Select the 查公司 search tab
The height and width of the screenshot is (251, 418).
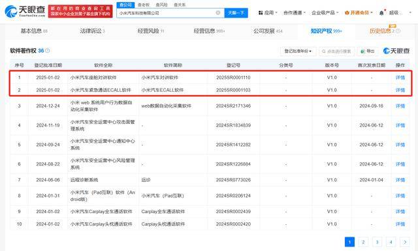[x=125, y=5]
